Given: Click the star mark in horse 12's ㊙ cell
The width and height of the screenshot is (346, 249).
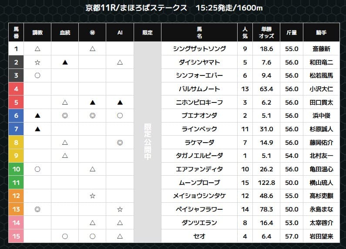Looking at the screenshot, I should pos(92,196).
